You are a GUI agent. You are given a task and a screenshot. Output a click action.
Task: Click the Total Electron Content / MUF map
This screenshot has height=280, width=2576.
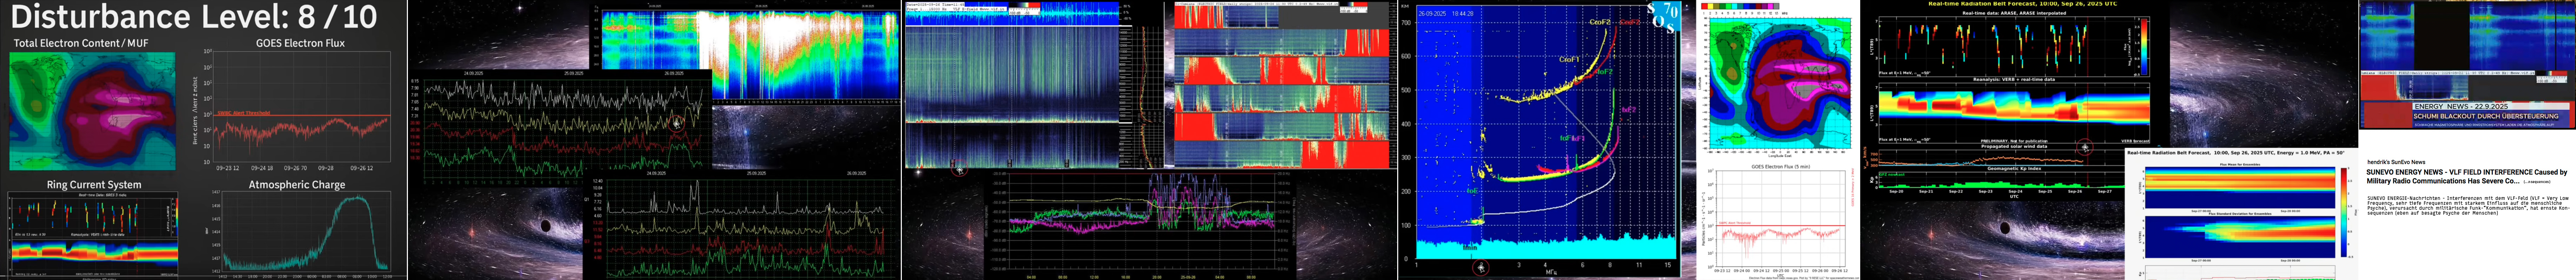coord(92,110)
